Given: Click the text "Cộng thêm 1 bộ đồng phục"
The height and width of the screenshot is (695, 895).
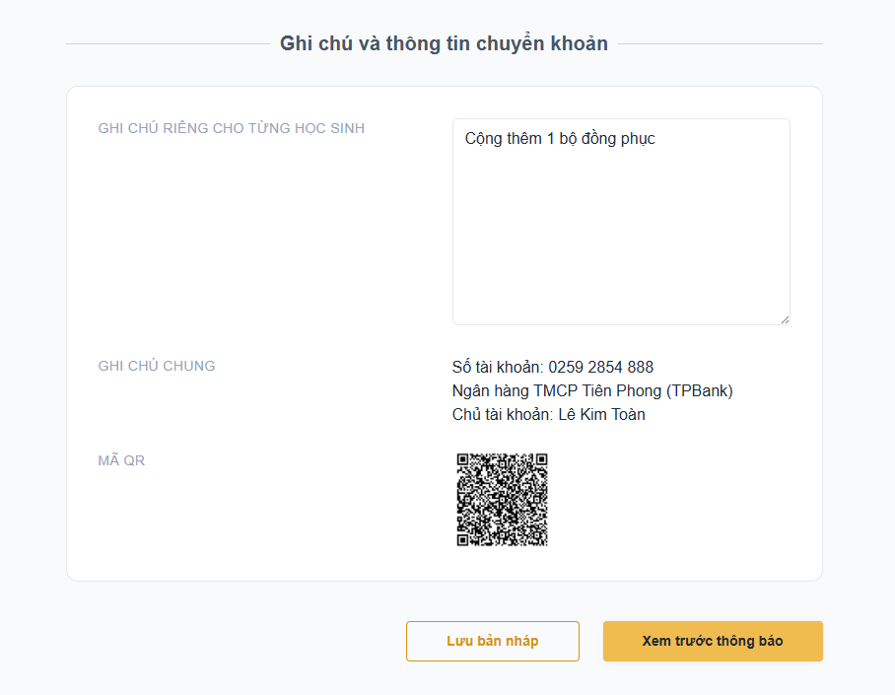Looking at the screenshot, I should (x=560, y=139).
